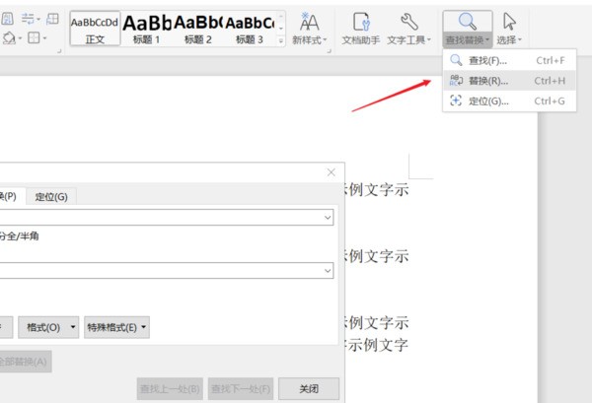Click the borders icon
This screenshot has height=403, width=592.
34,37
